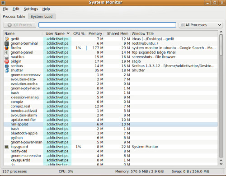The image size is (226, 176).
Task: Sort by the Memory column header
Action: tap(95, 33)
